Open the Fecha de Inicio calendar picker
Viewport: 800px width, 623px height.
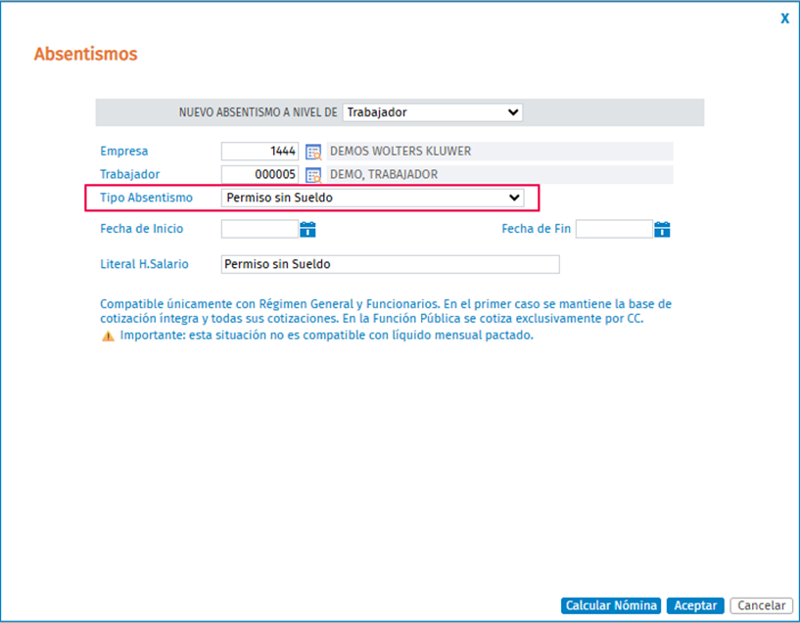[x=307, y=229]
